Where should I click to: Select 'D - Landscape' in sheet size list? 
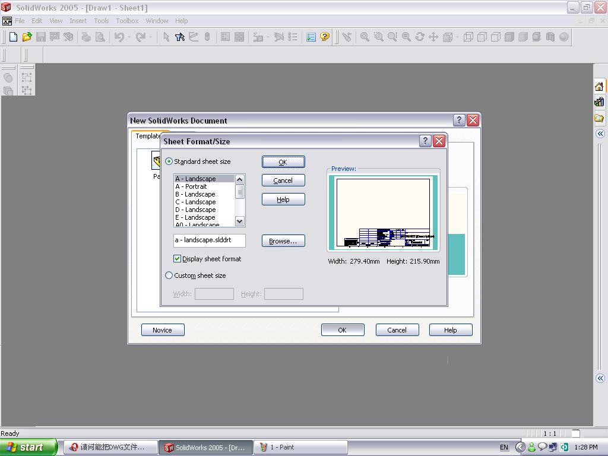point(204,210)
